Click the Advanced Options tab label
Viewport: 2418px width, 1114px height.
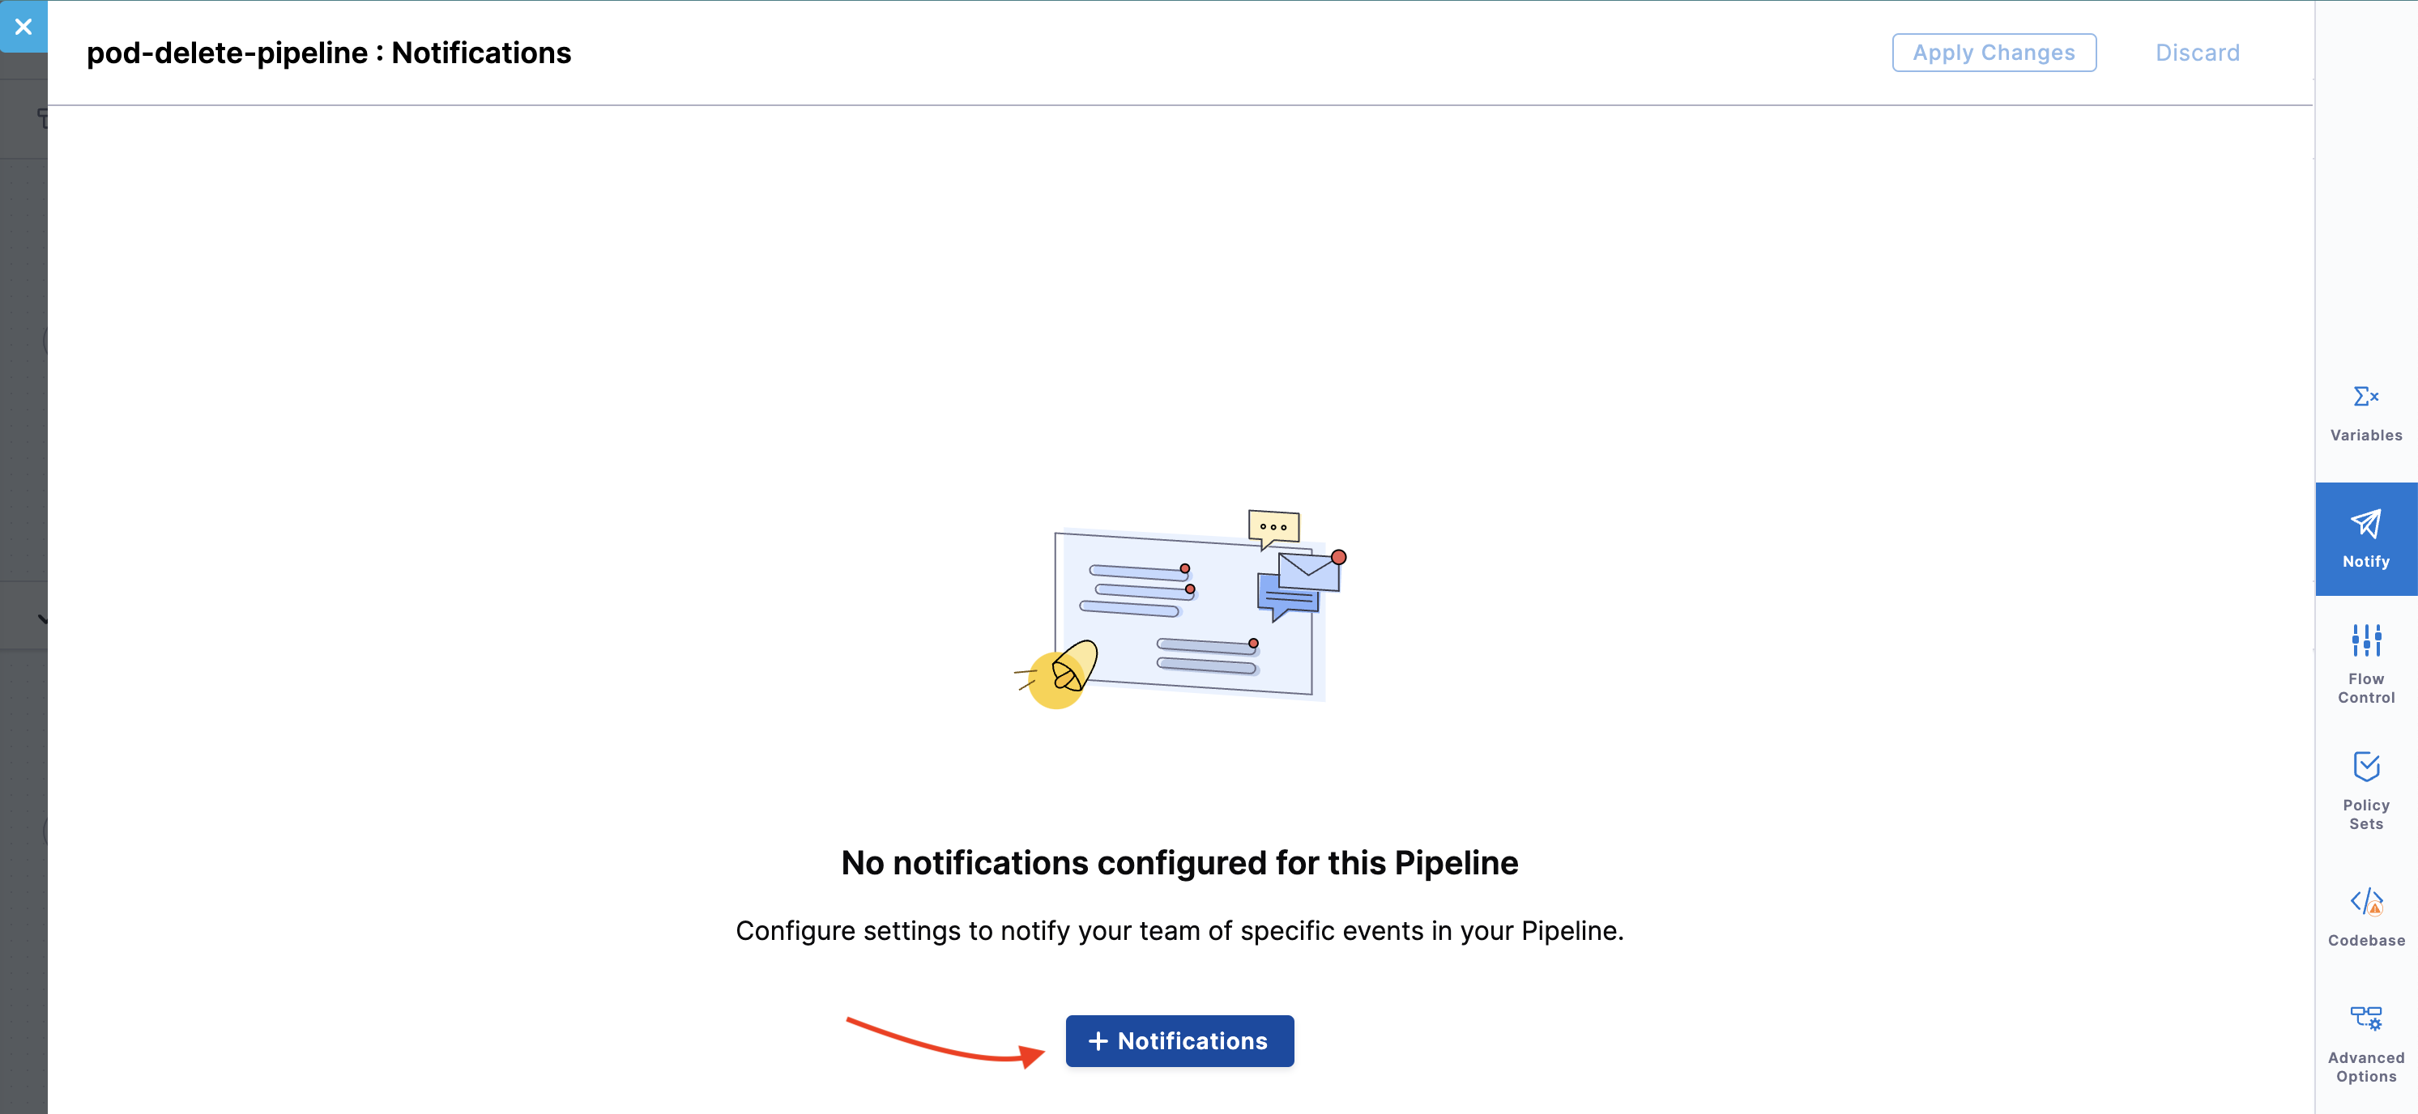[2365, 1067]
